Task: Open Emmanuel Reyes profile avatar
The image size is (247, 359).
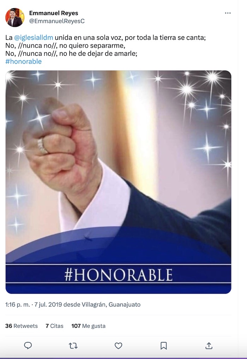Action: (15, 17)
